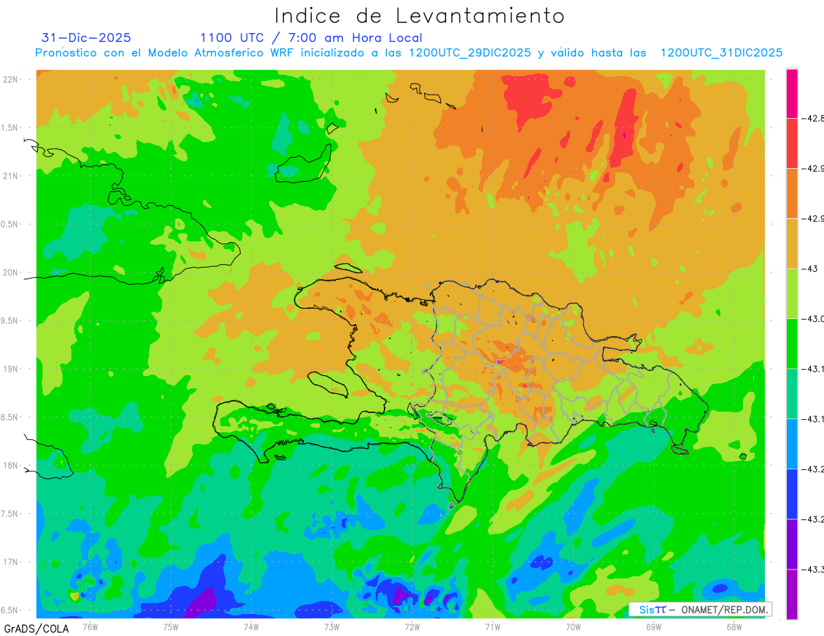Click the '74W' longitude label
Viewport: 824px width, 636px height.
coord(251,626)
